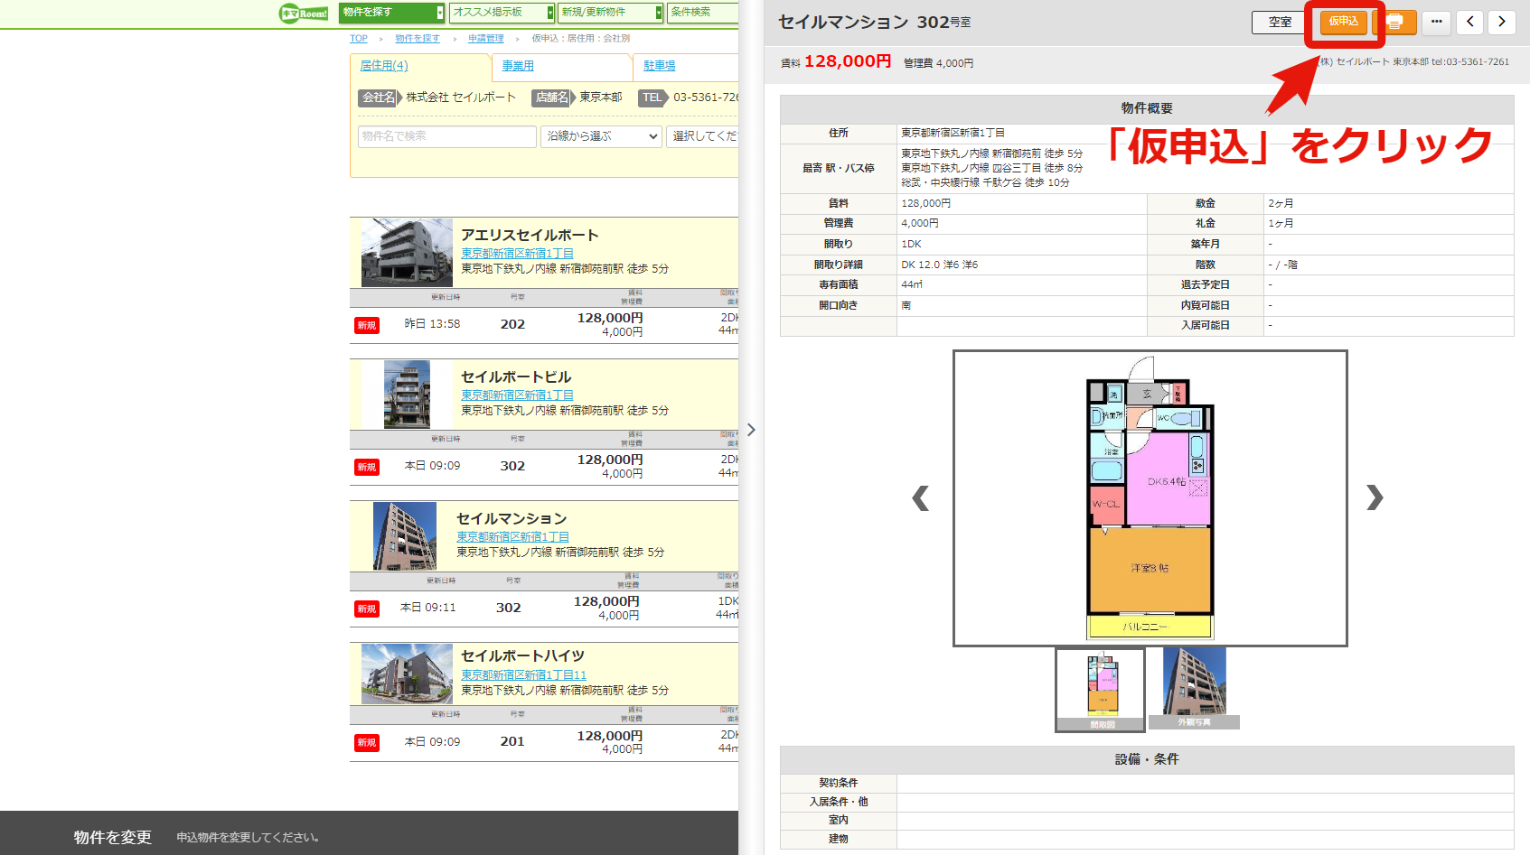Click the Room! site logo
Image resolution: width=1530 pixels, height=855 pixels.
point(304,13)
